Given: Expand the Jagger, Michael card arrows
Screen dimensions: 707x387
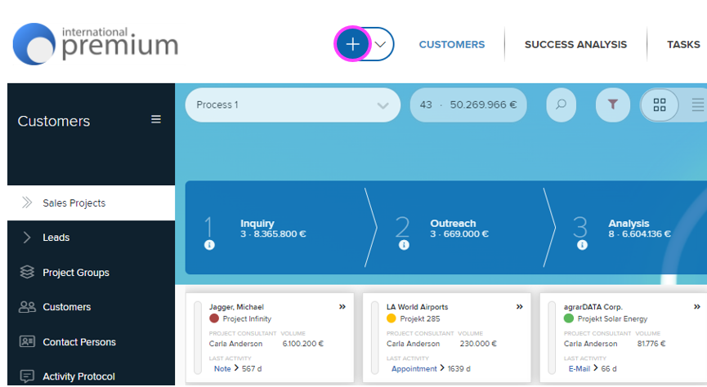Looking at the screenshot, I should point(342,307).
